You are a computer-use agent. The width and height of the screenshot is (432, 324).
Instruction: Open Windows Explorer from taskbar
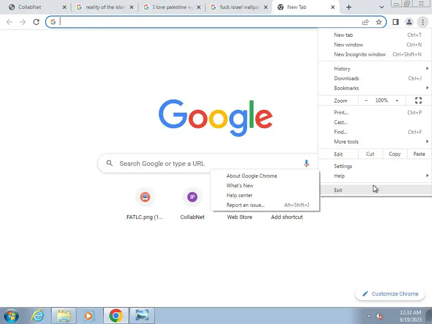64,316
